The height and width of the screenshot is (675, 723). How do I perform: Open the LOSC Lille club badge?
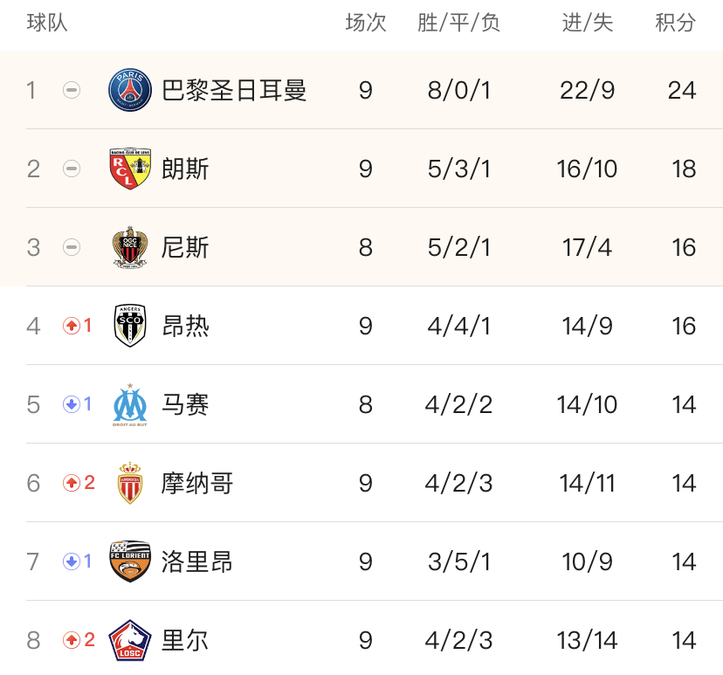pyautogui.click(x=130, y=640)
